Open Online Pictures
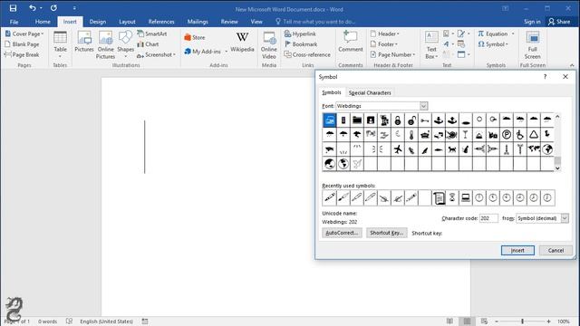The width and height of the screenshot is (580, 326). (x=106, y=44)
